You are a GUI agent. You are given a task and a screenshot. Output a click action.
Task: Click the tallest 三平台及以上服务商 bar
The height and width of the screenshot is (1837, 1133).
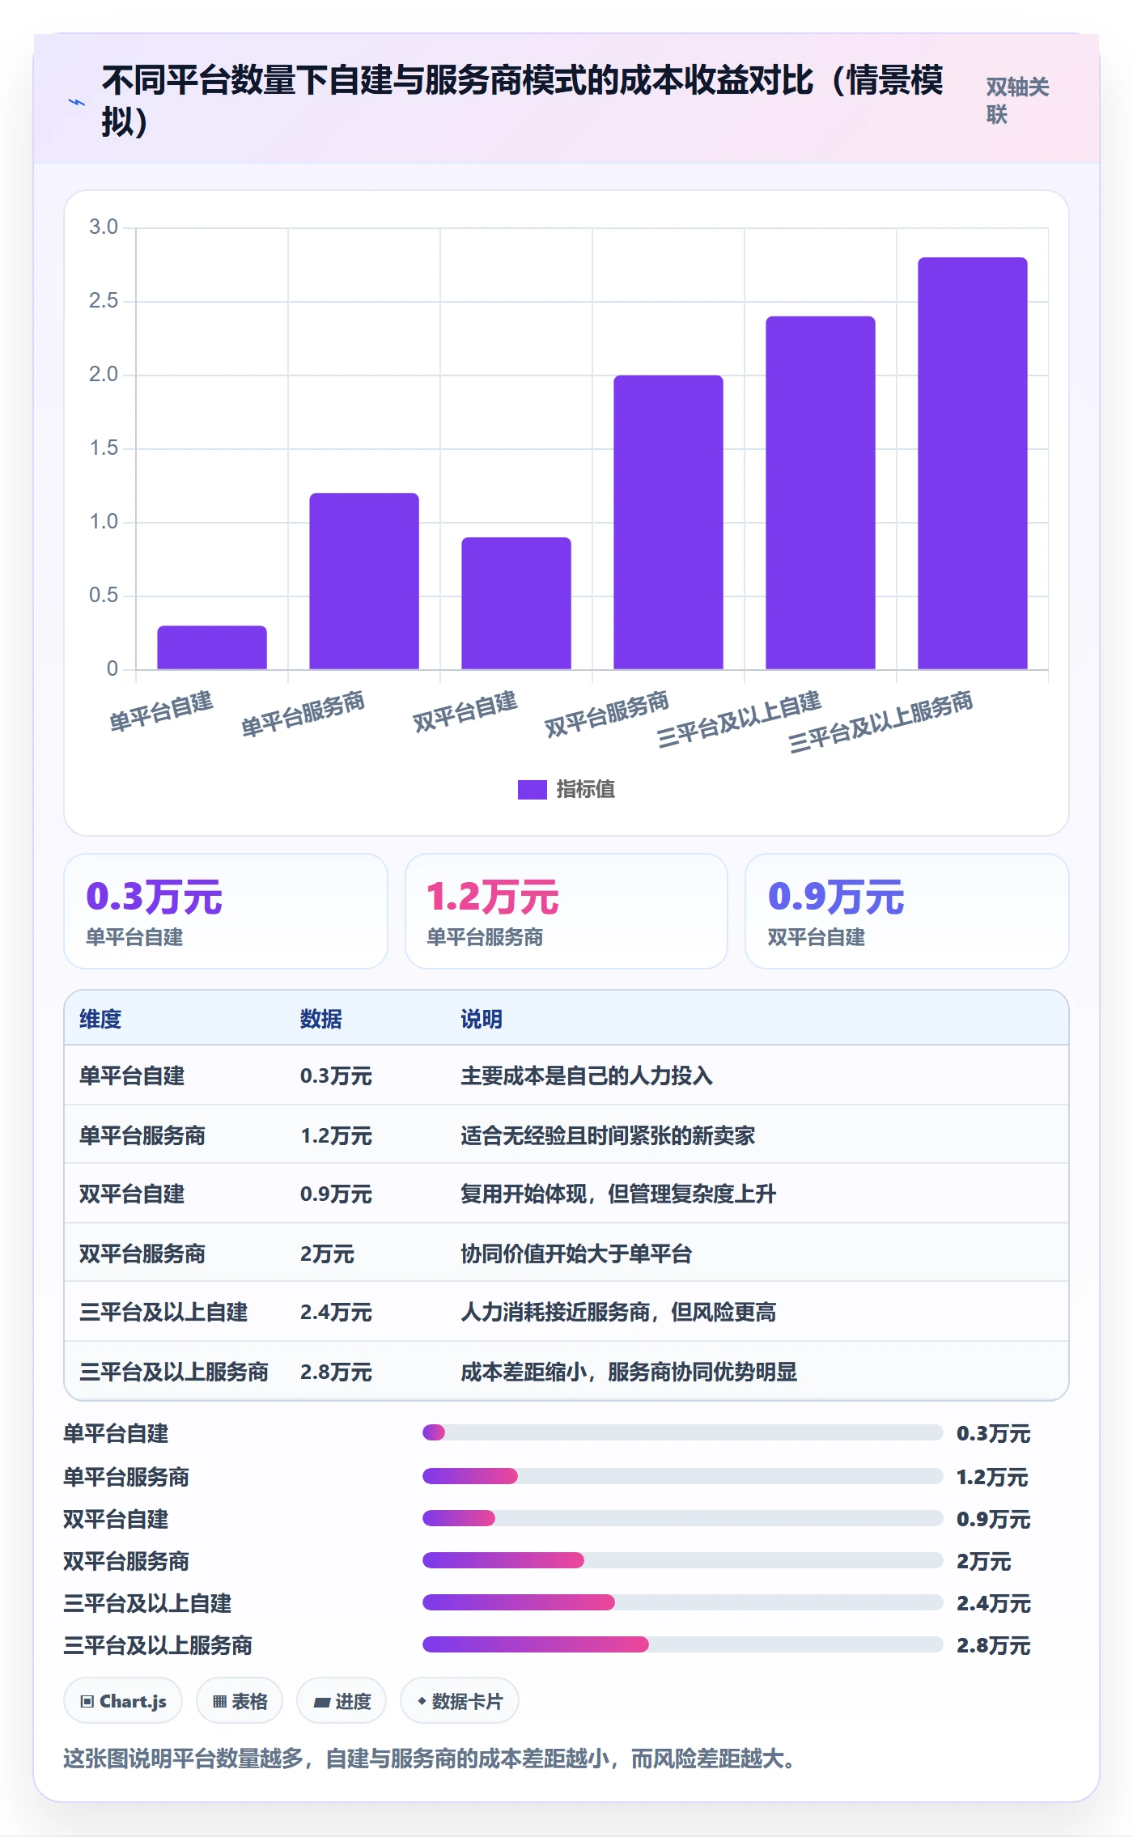(973, 463)
